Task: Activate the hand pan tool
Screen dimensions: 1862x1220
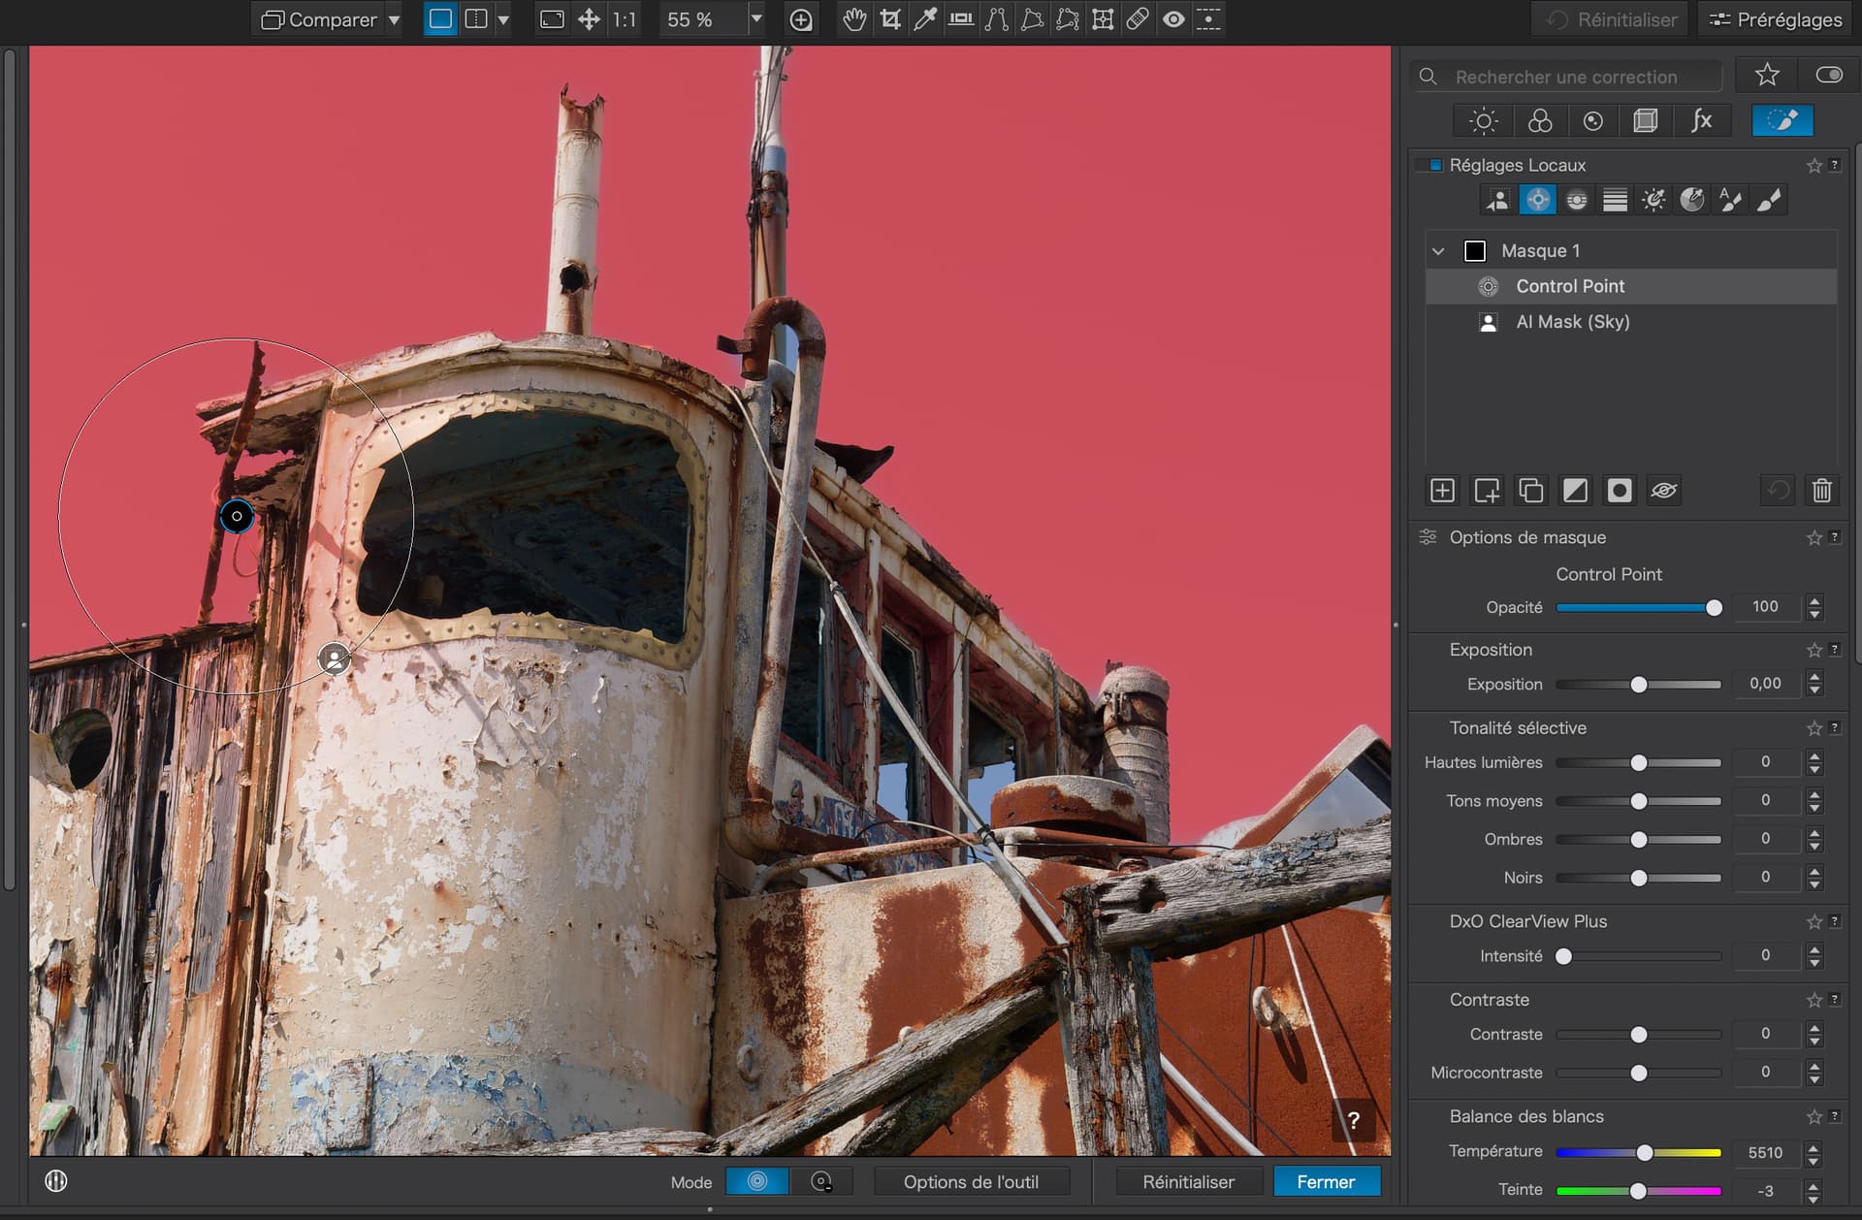Action: [853, 19]
